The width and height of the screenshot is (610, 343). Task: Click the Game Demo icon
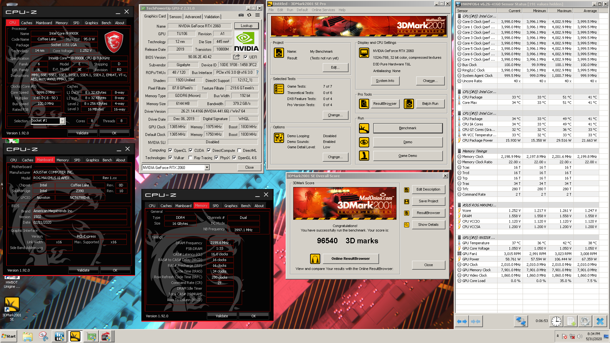(364, 156)
